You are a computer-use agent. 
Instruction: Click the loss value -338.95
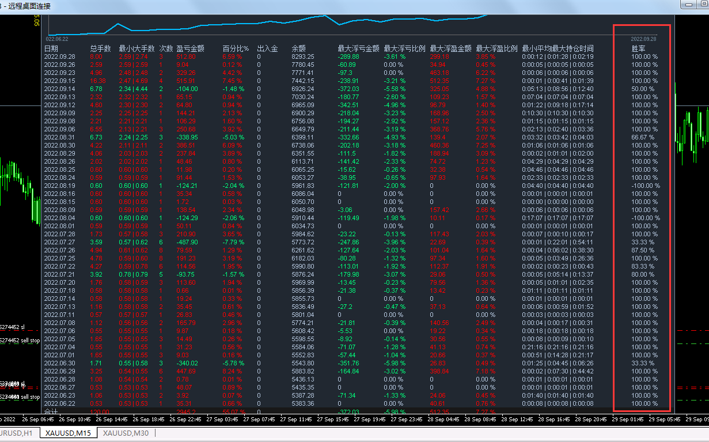(x=187, y=137)
